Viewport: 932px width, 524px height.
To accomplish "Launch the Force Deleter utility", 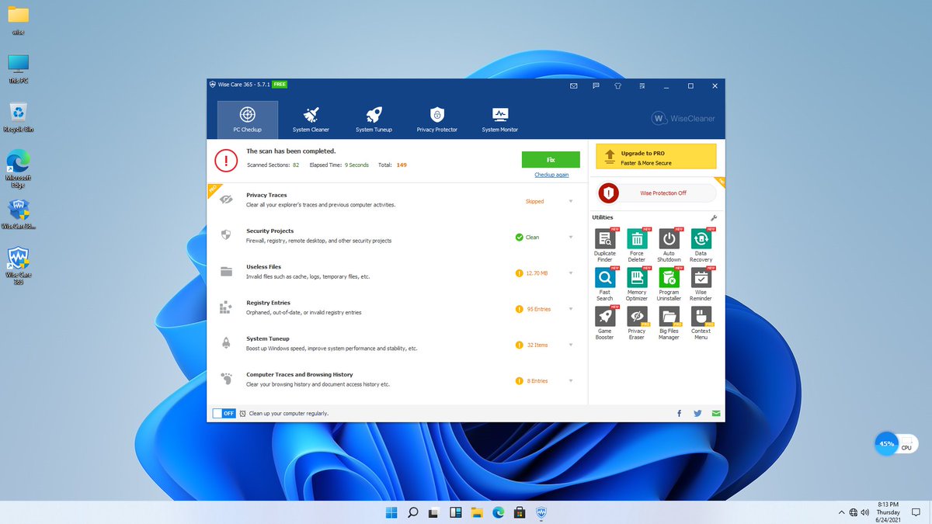I will click(637, 245).
